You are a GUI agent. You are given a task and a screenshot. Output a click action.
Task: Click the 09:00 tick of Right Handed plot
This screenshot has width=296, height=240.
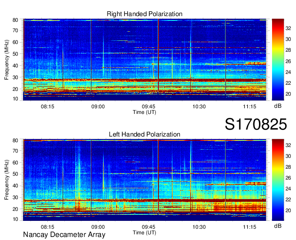[98, 107]
